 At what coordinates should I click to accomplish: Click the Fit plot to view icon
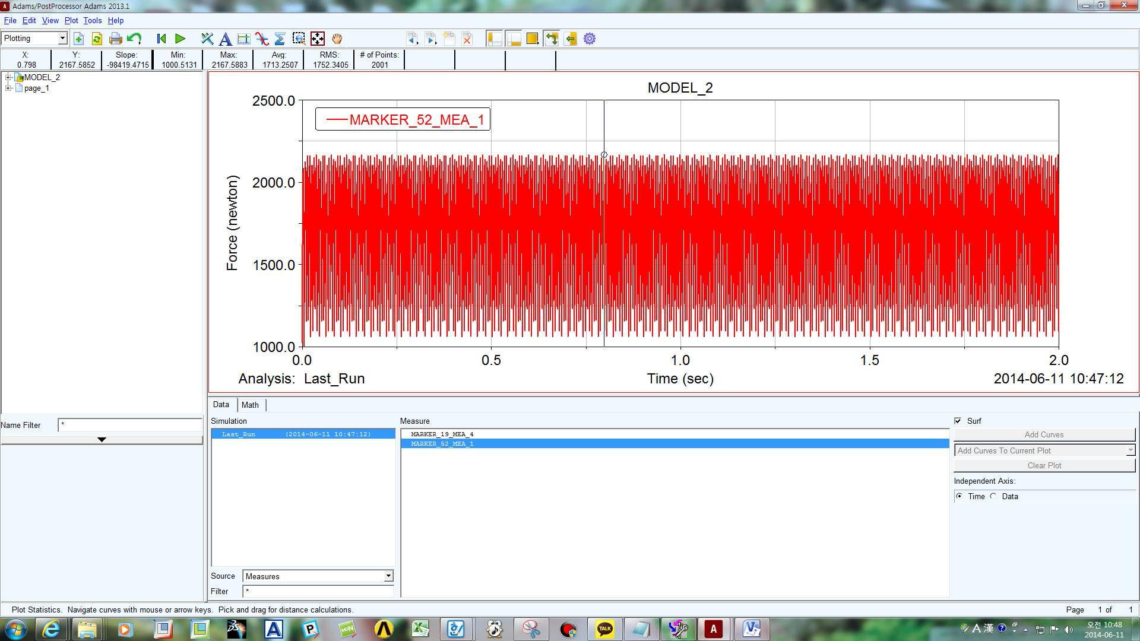pos(318,39)
